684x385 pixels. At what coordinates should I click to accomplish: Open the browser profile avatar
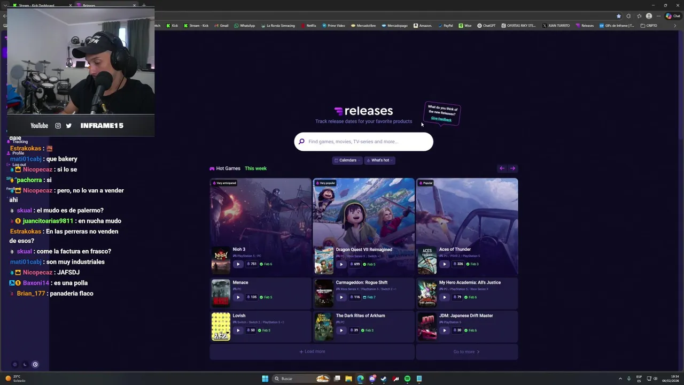649,16
